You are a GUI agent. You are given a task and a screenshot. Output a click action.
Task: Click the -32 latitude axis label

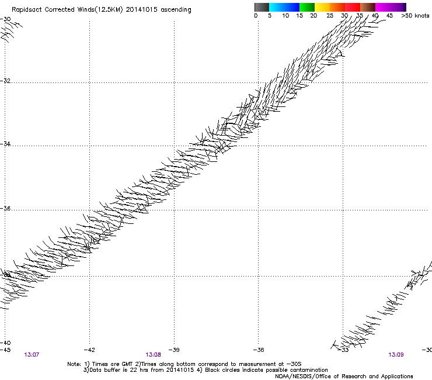pos(5,81)
